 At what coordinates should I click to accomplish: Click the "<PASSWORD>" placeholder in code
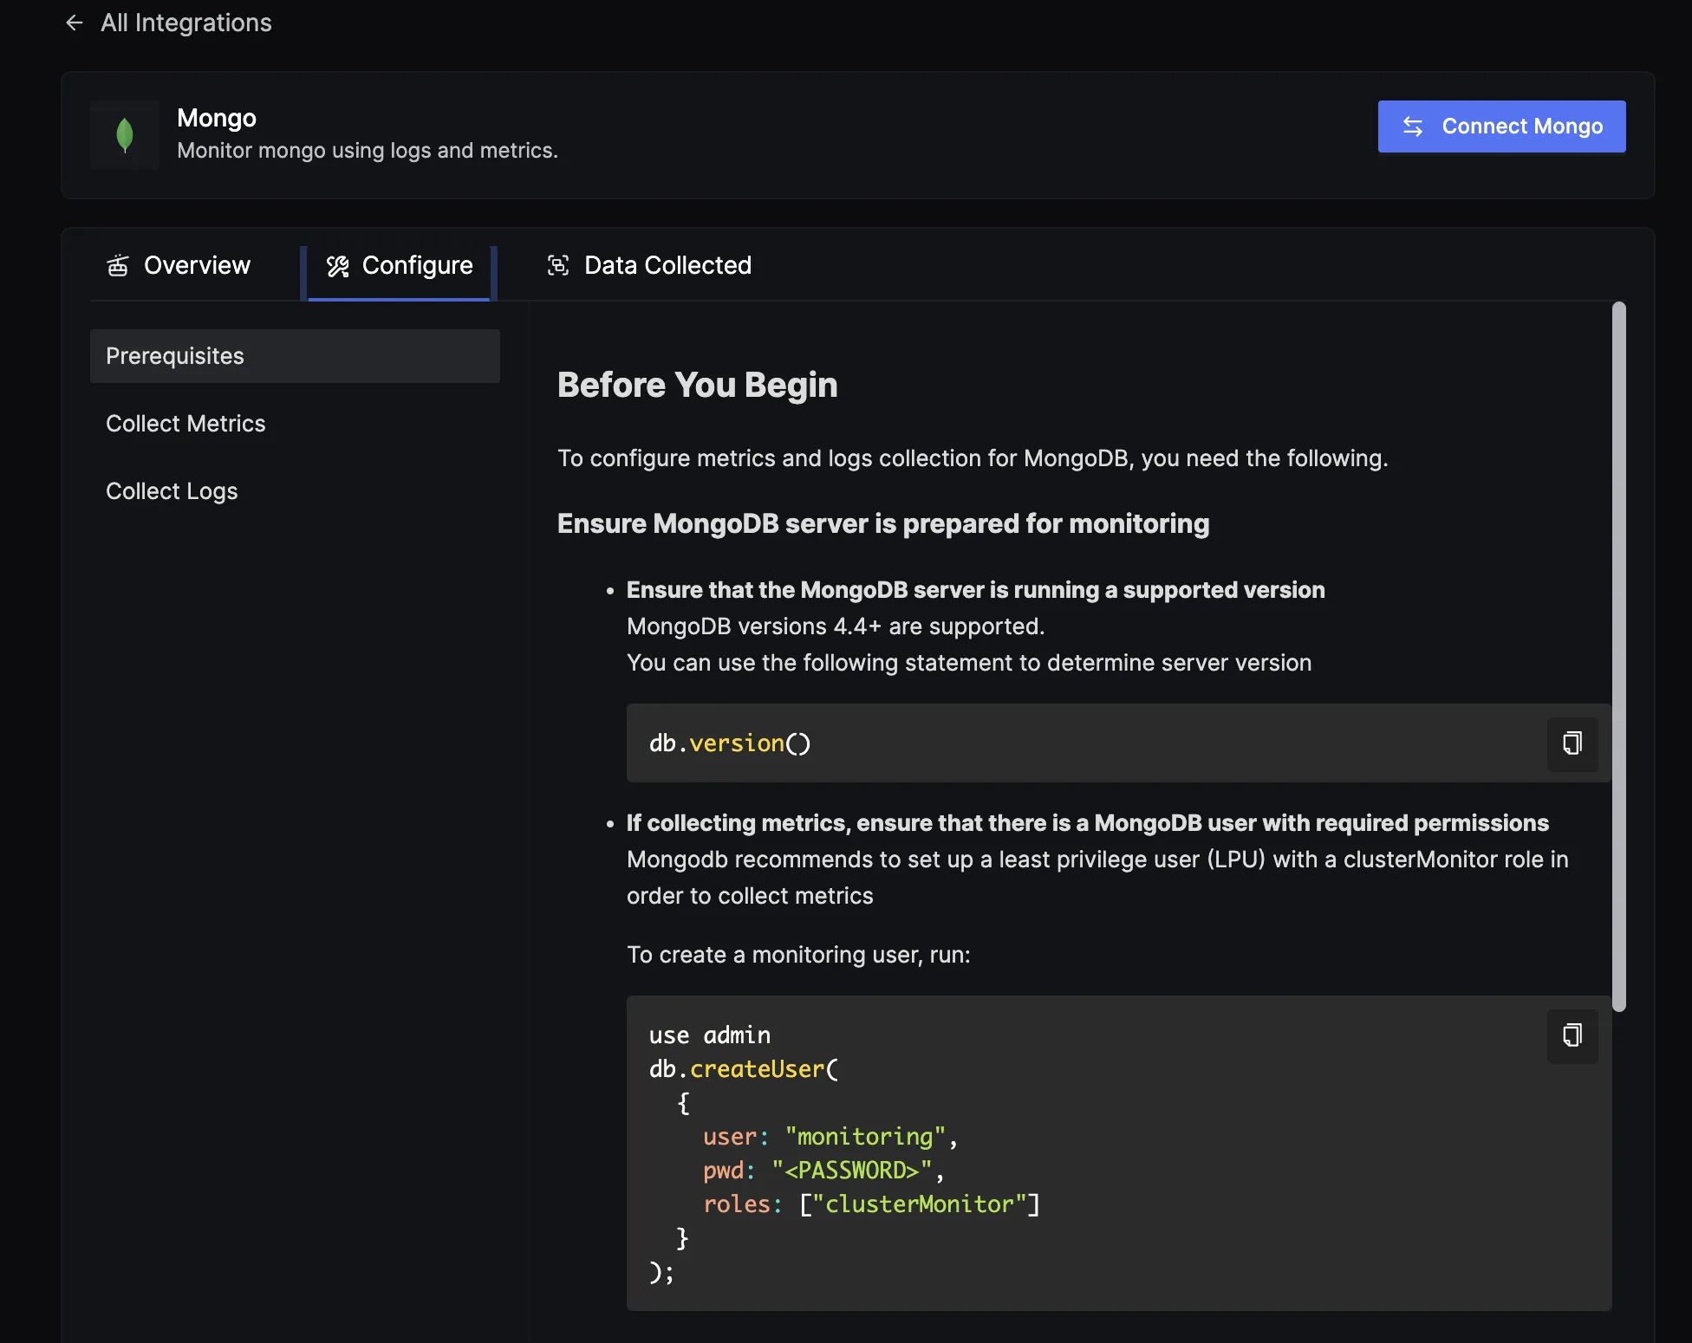click(x=852, y=1171)
